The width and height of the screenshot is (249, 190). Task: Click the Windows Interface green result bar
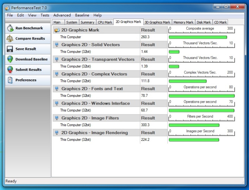click(202, 111)
